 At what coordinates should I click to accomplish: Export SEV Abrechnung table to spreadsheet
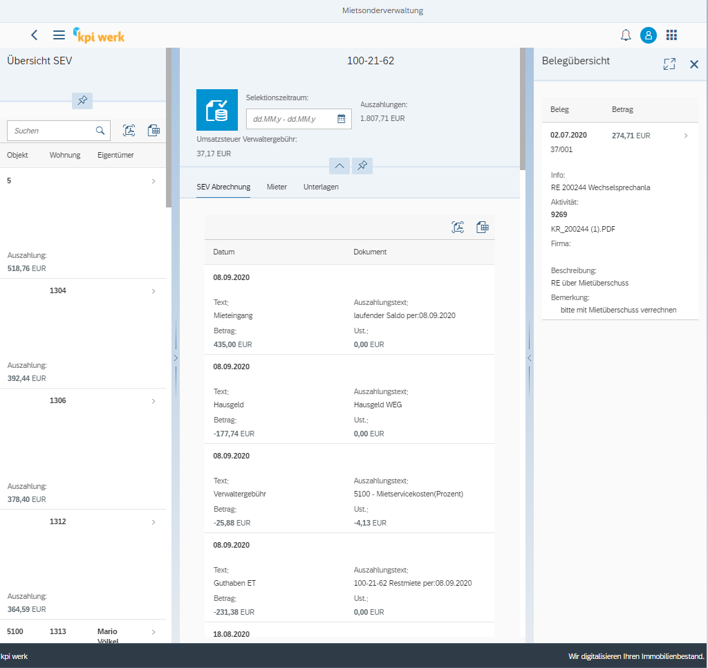click(x=482, y=228)
